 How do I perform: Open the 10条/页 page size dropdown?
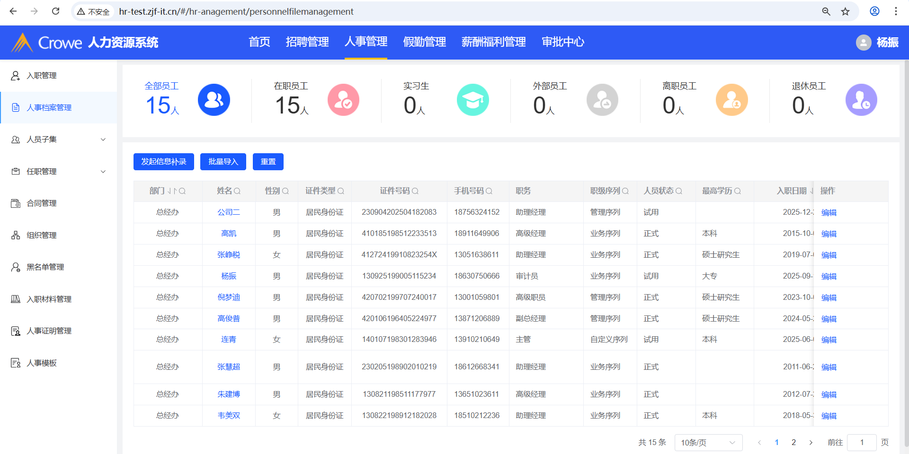click(x=708, y=443)
